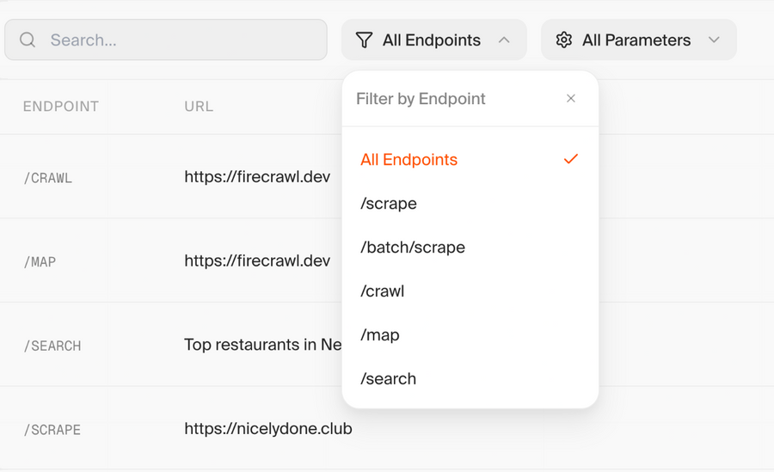Select All Endpoints filter option
This screenshot has height=472, width=774.
(x=409, y=160)
